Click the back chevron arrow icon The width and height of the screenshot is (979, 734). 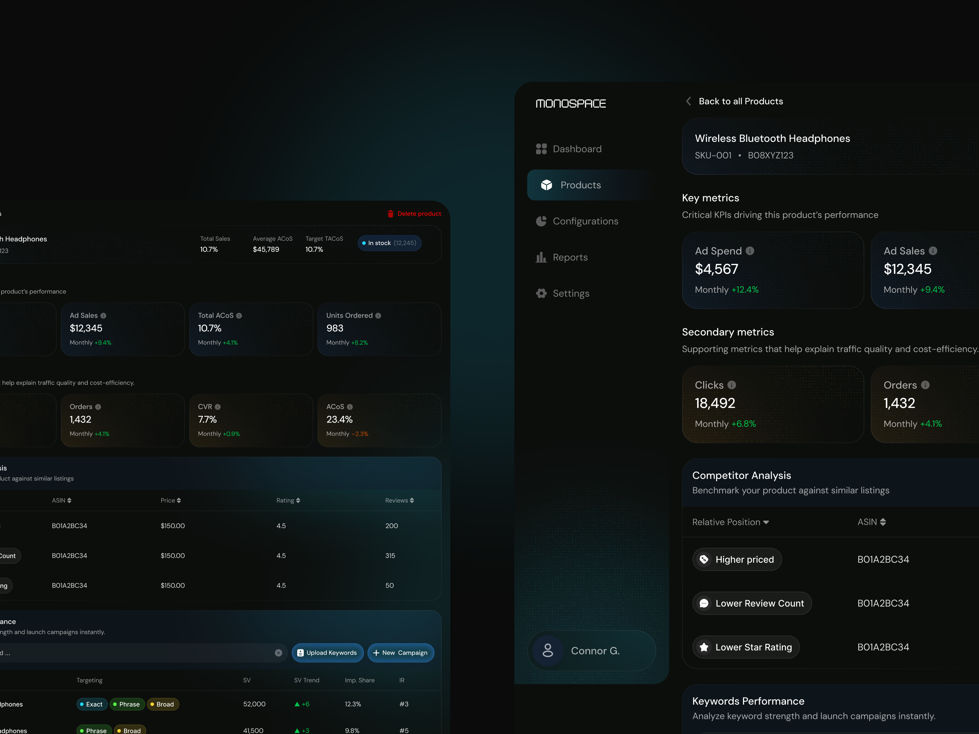[688, 101]
